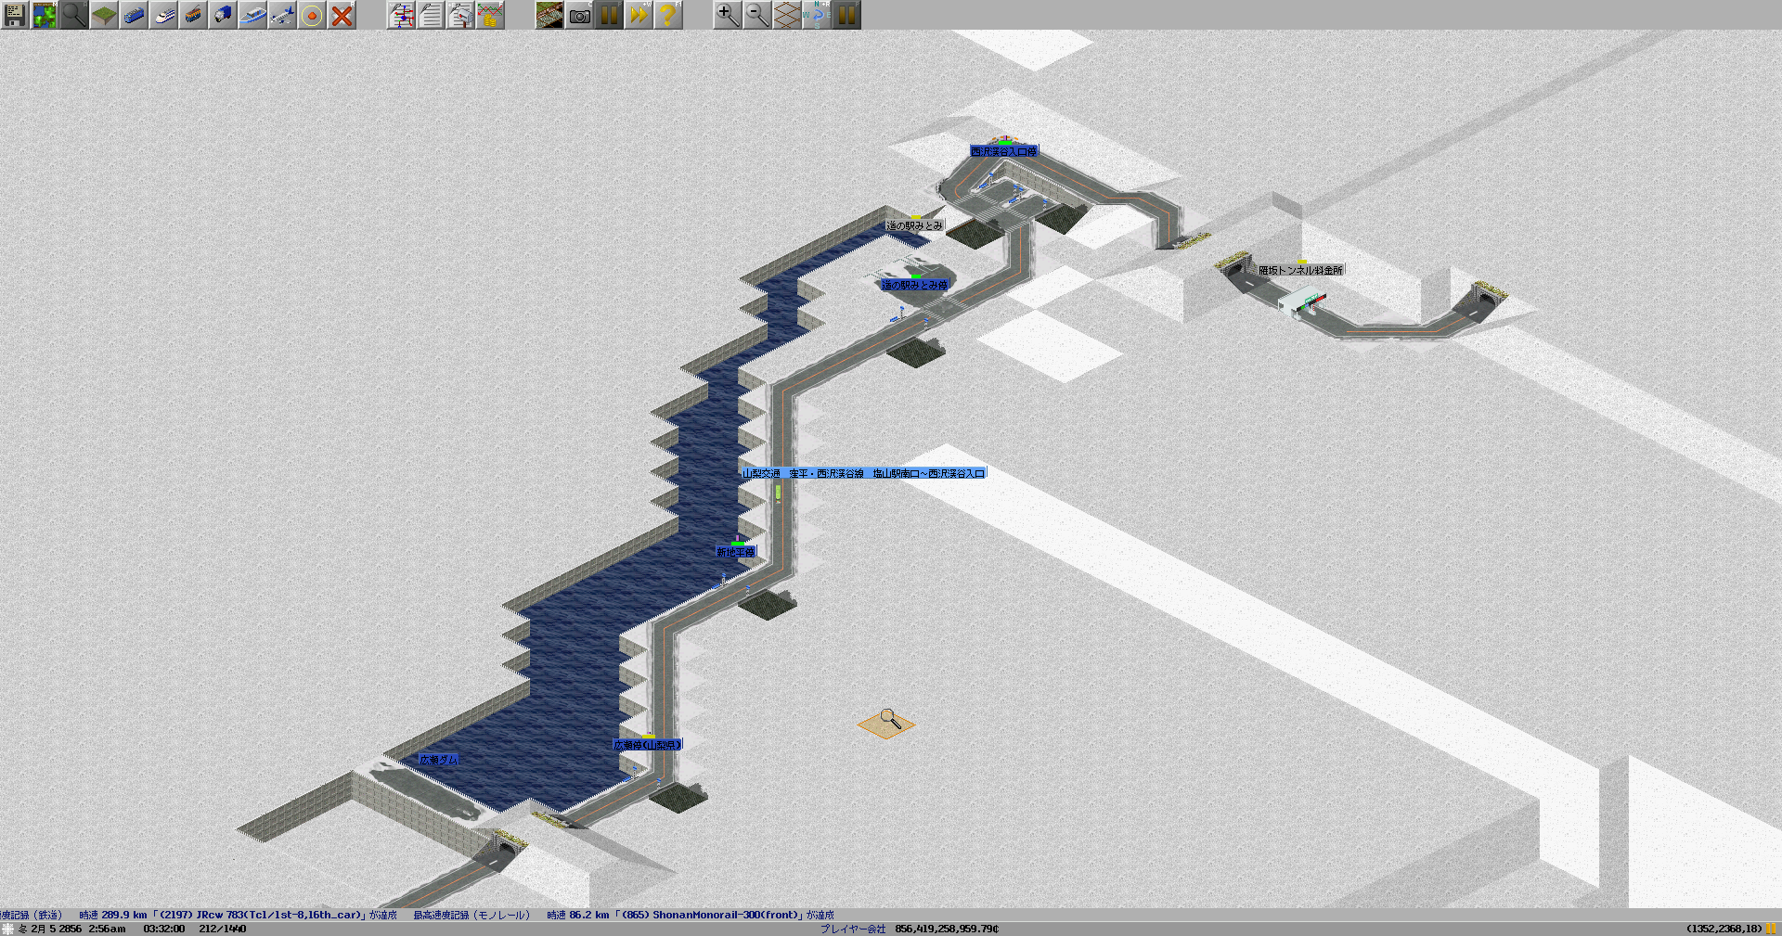Open the ship construction tools
This screenshot has height=936, width=1782.
252,15
